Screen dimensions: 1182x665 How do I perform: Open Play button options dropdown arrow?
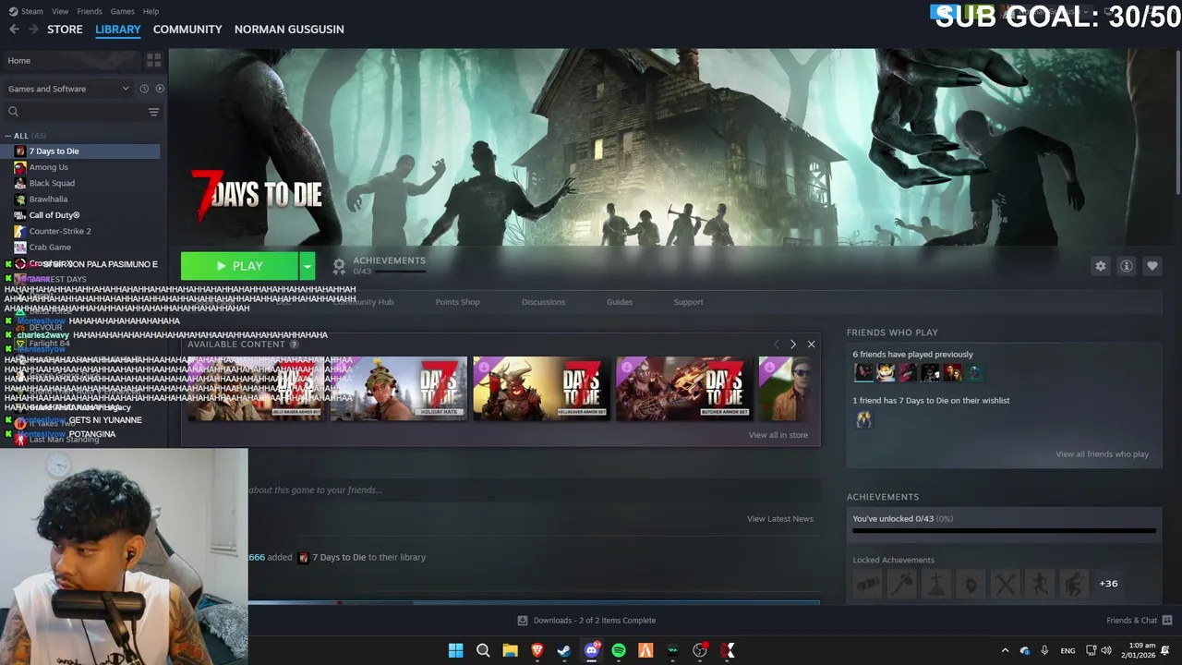(307, 266)
